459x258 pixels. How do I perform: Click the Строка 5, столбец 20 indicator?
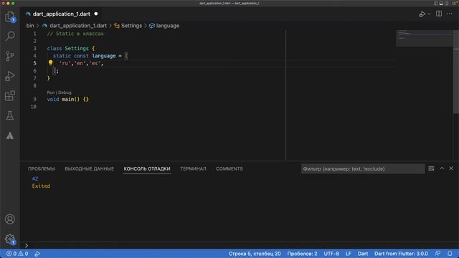coord(255,254)
